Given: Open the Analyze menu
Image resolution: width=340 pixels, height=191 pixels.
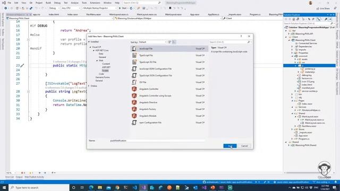Looking at the screenshot, I should click(x=74, y=3).
